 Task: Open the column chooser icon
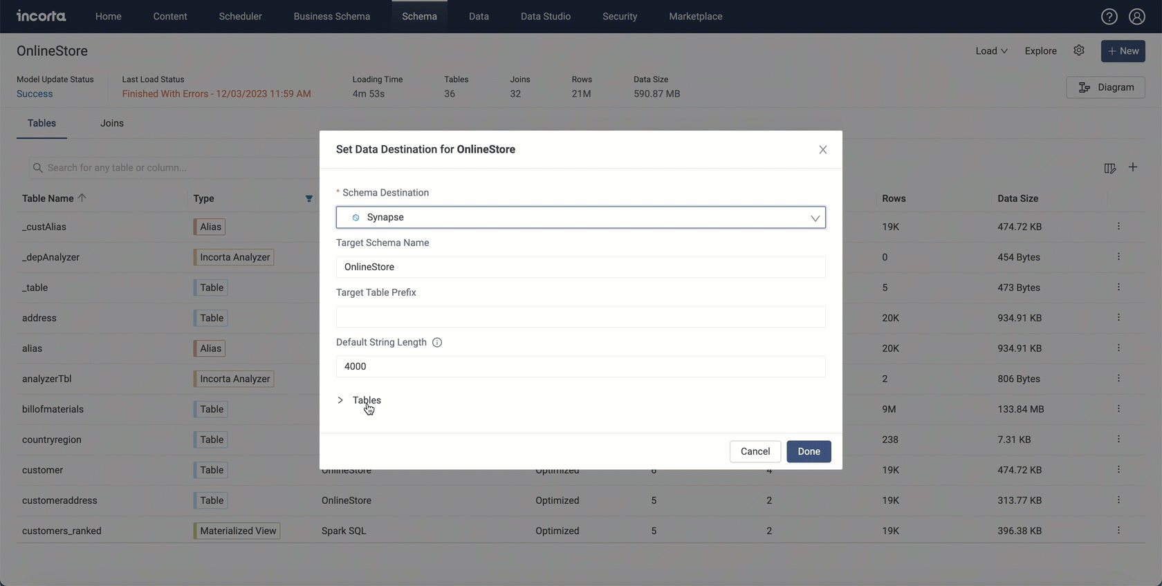[x=1110, y=168]
